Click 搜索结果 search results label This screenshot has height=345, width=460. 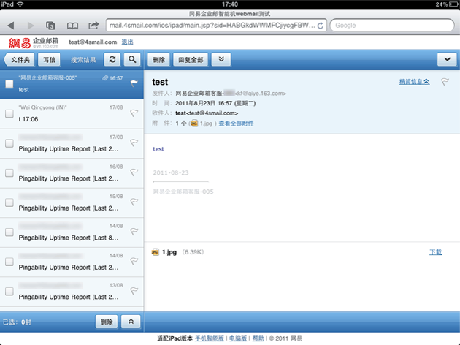[x=83, y=60]
